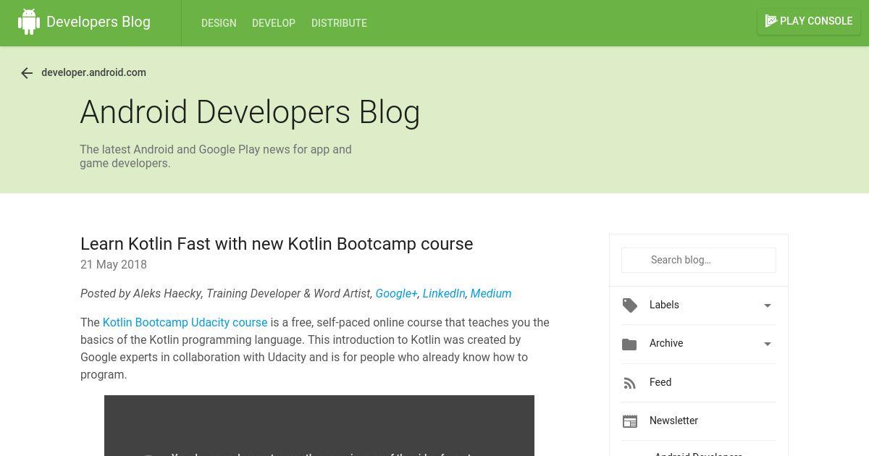Open the DEVELOP menu item

274,23
